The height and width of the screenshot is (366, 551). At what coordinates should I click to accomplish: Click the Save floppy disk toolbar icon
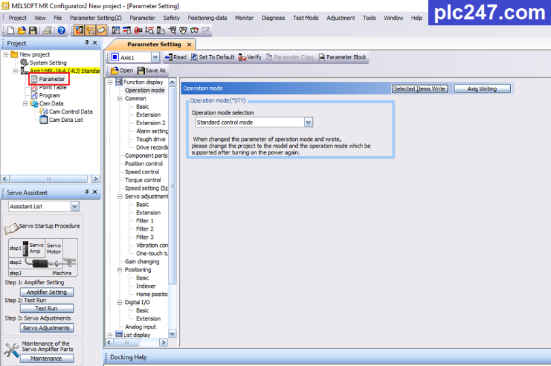(33, 30)
